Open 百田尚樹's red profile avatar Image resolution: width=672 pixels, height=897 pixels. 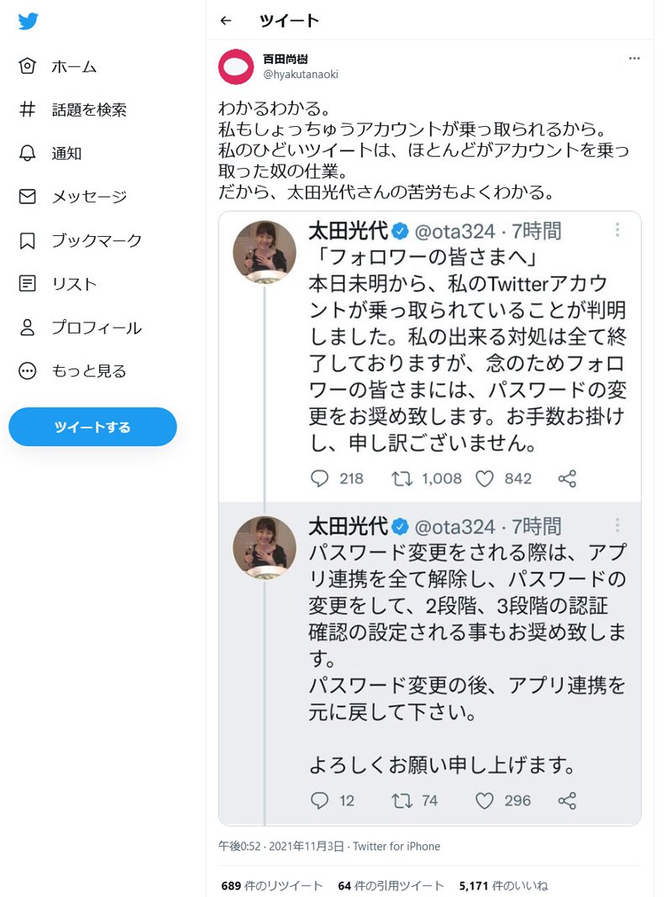[x=236, y=66]
